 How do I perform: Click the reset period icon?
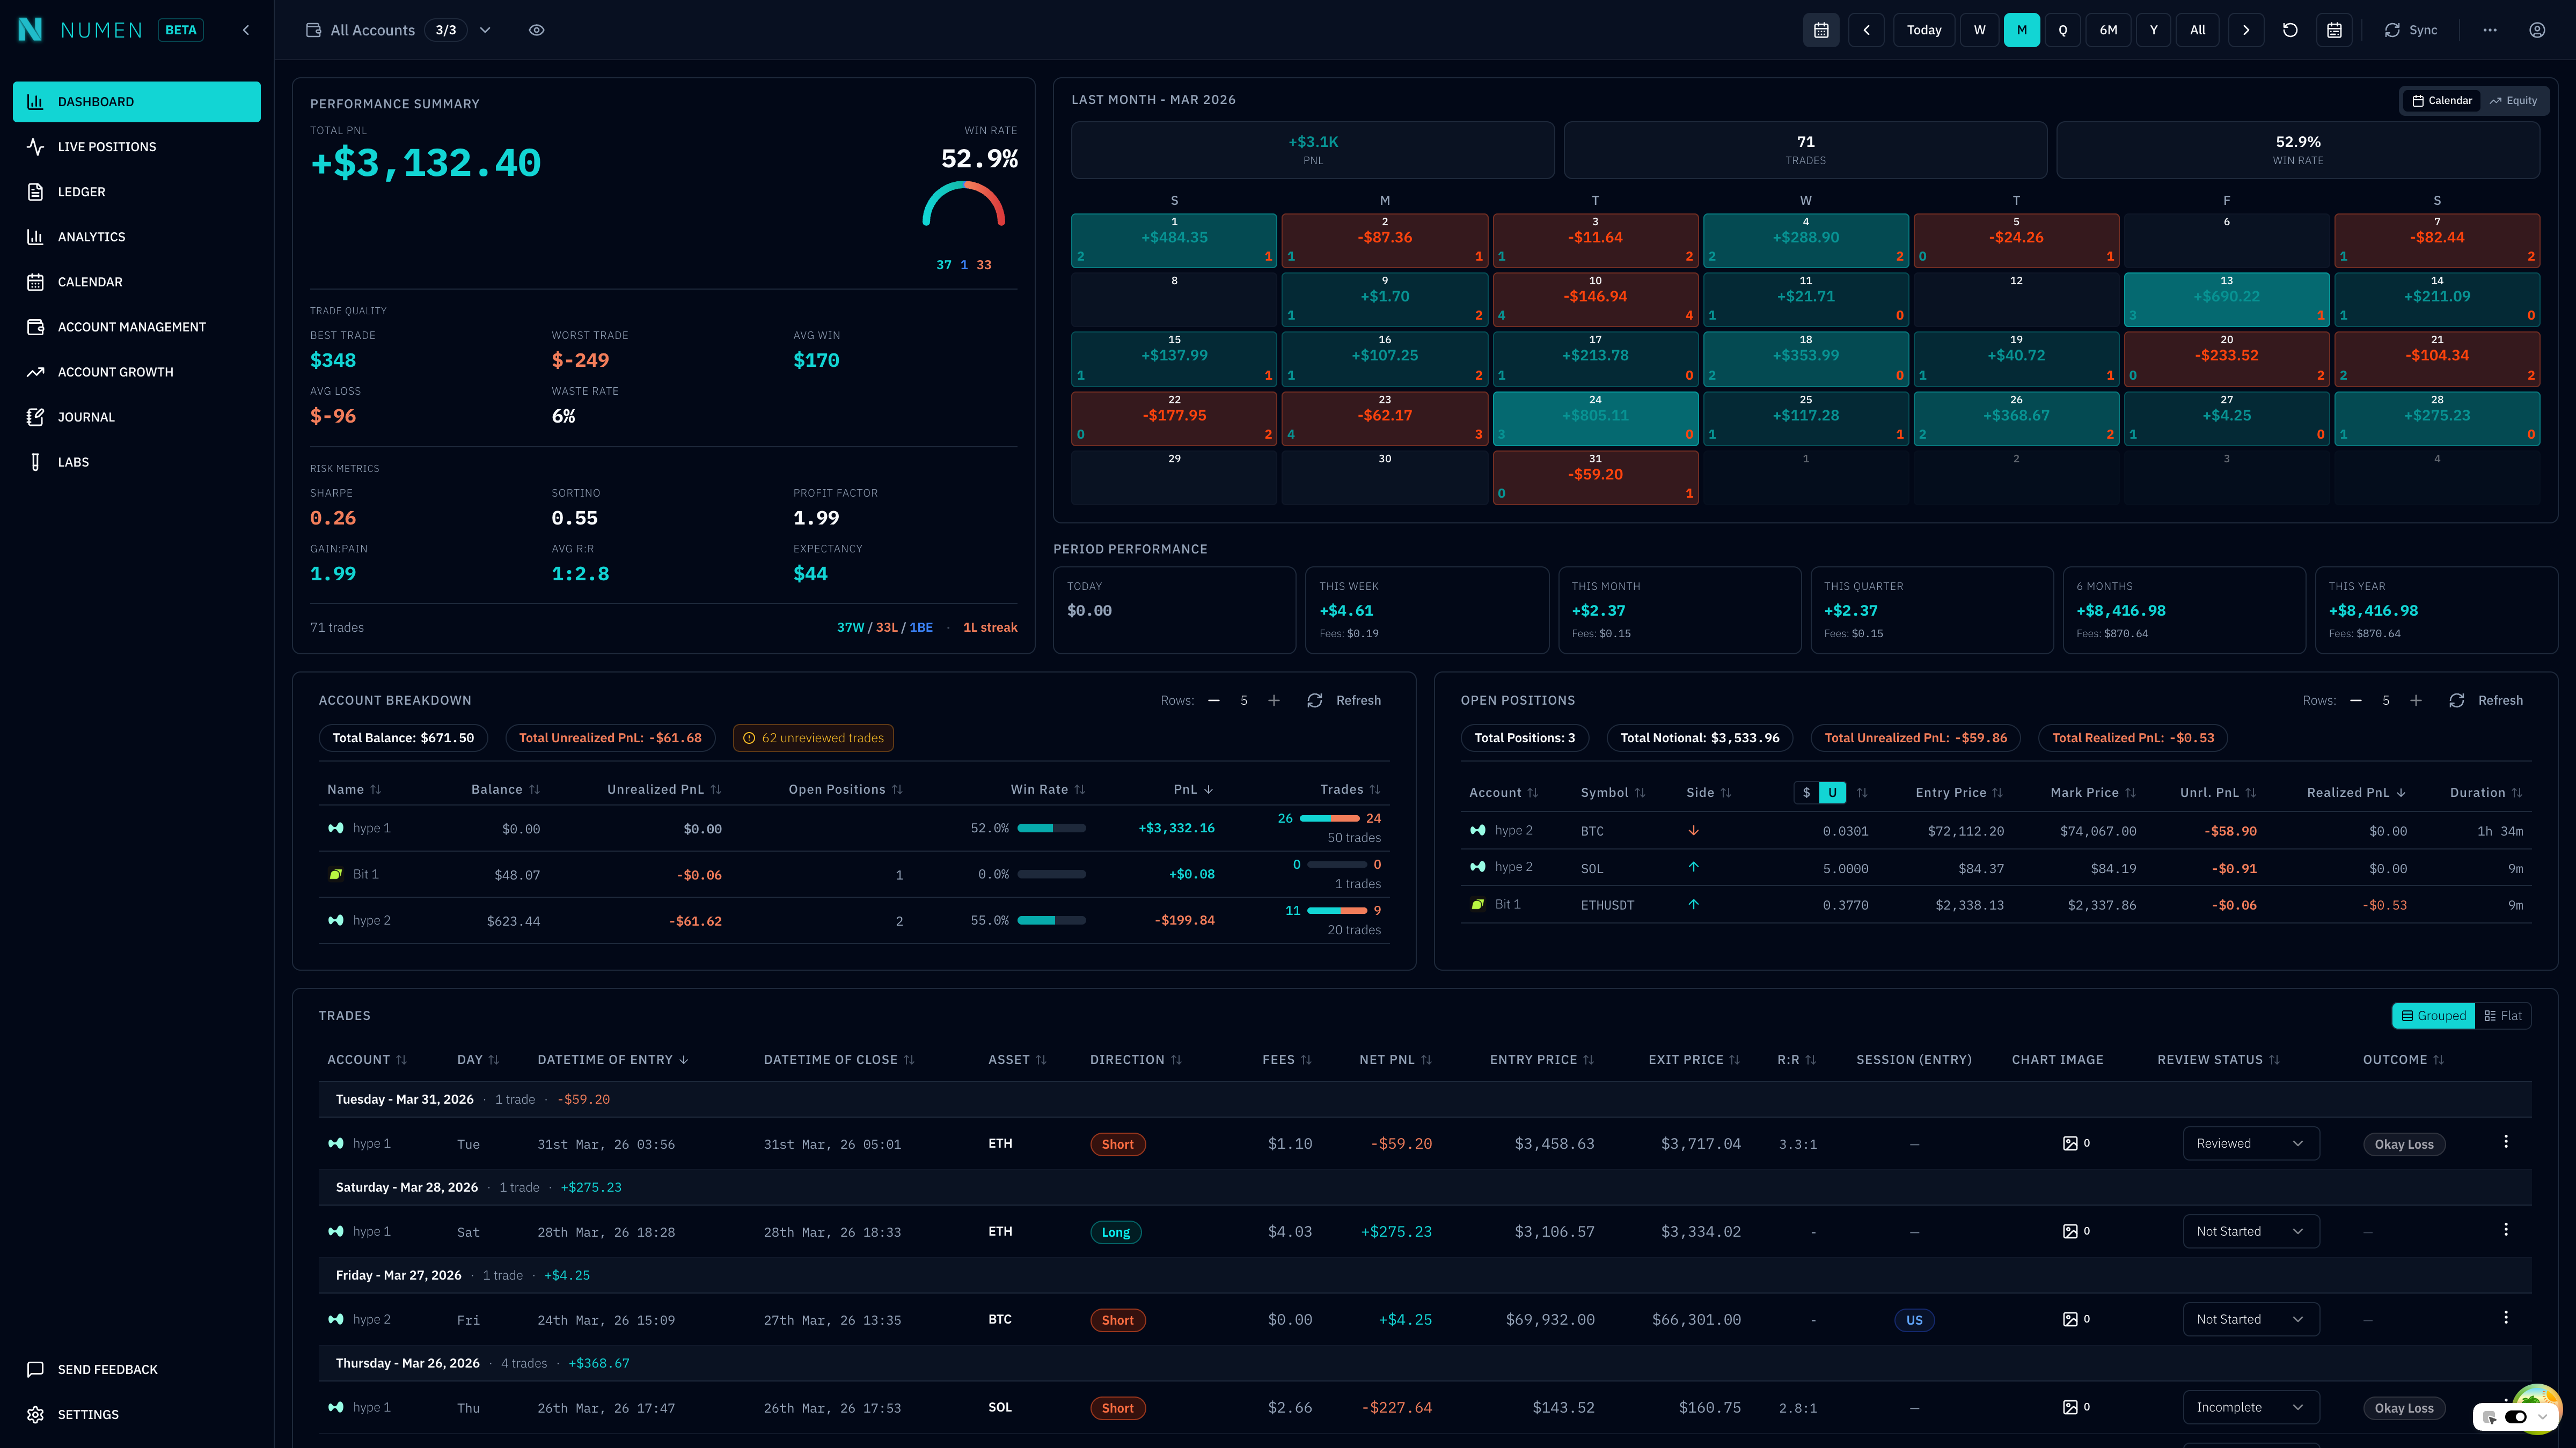2290,30
